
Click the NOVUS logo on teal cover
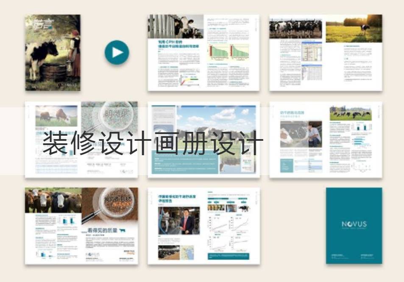click(x=354, y=224)
